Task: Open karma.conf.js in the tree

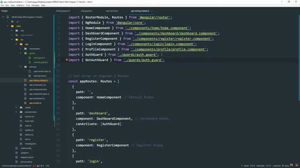Action: click(x=26, y=162)
